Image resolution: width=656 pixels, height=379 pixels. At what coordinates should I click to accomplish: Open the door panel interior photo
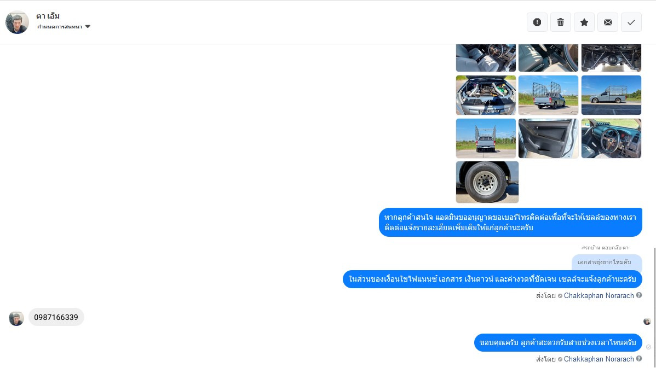548,138
